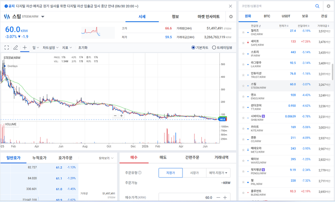Select USDT market tab
335x202 pixels.
[286, 16]
